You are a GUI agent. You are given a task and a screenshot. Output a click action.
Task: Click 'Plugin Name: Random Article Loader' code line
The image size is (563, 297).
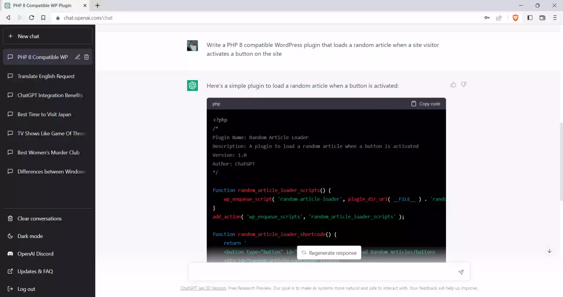(x=260, y=137)
